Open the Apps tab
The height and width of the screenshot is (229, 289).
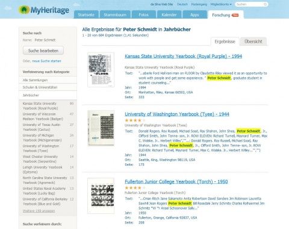click(x=194, y=14)
